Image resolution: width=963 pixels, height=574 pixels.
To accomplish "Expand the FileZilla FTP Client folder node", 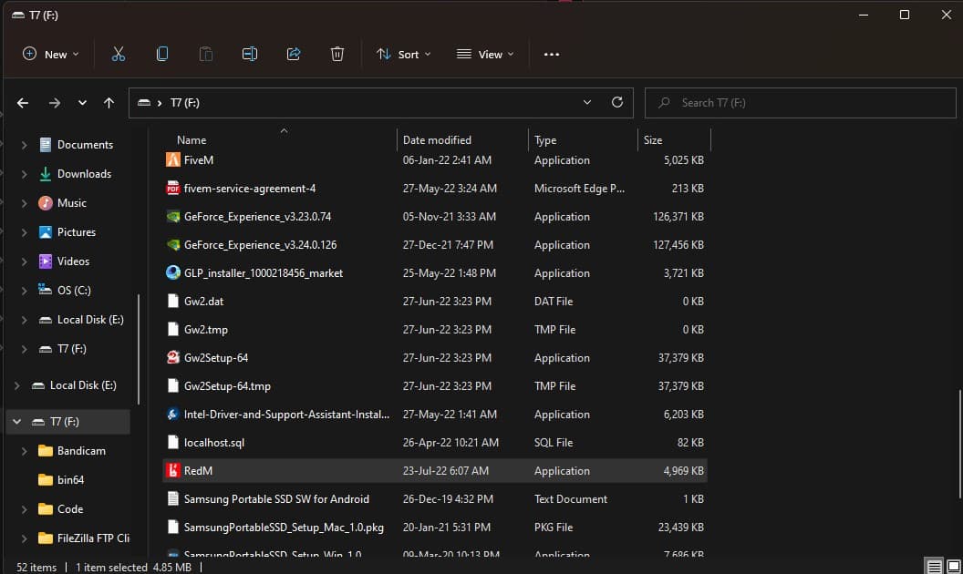I will 24,538.
